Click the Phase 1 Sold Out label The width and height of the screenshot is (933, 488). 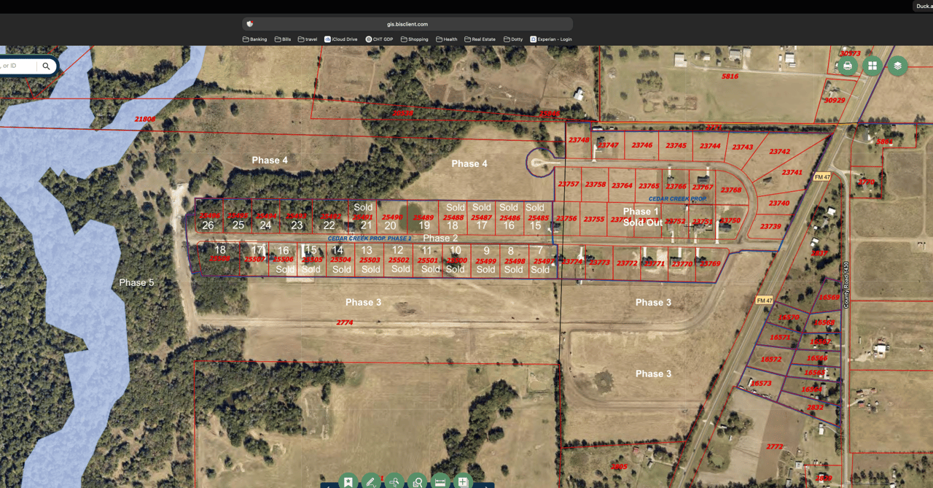tap(641, 217)
